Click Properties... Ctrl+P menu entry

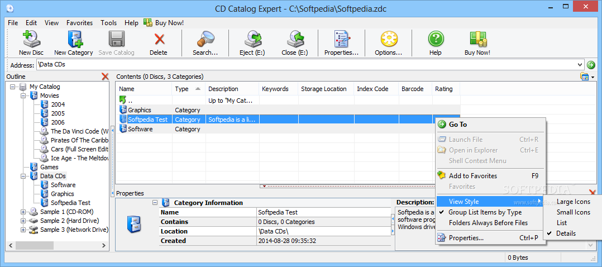490,238
